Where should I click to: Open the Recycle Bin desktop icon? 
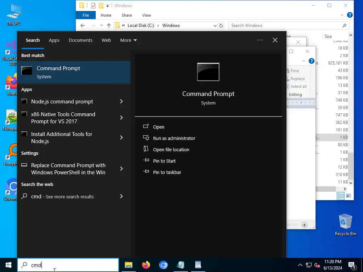point(345,225)
